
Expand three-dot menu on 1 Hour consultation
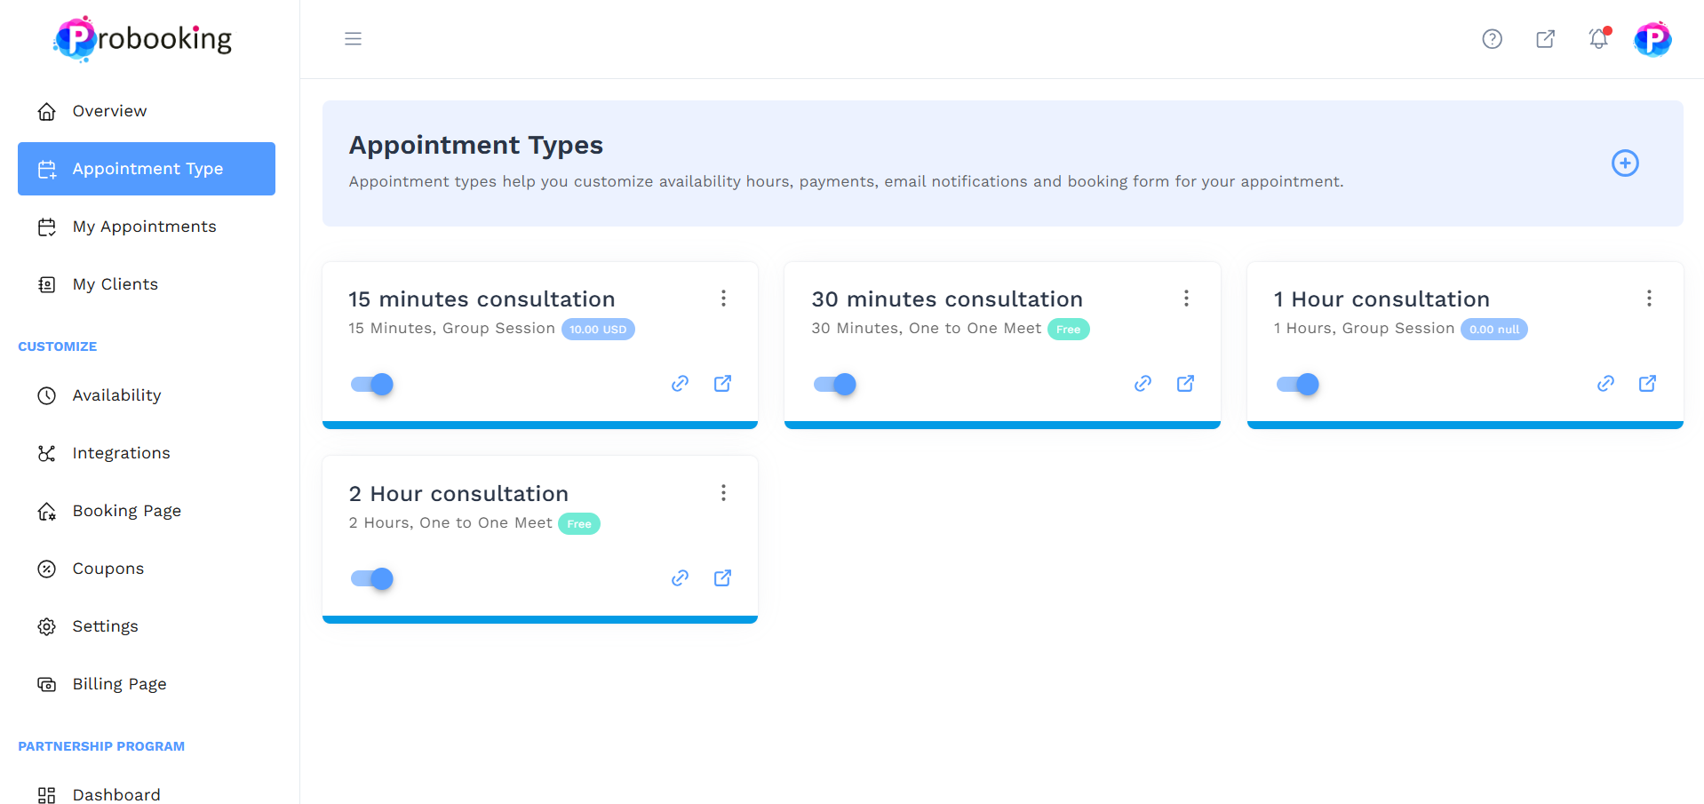[x=1649, y=299]
